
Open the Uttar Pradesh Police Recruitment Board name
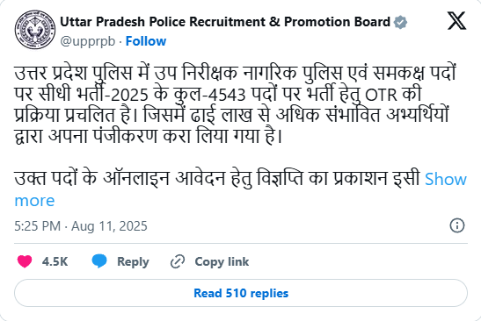225,22
